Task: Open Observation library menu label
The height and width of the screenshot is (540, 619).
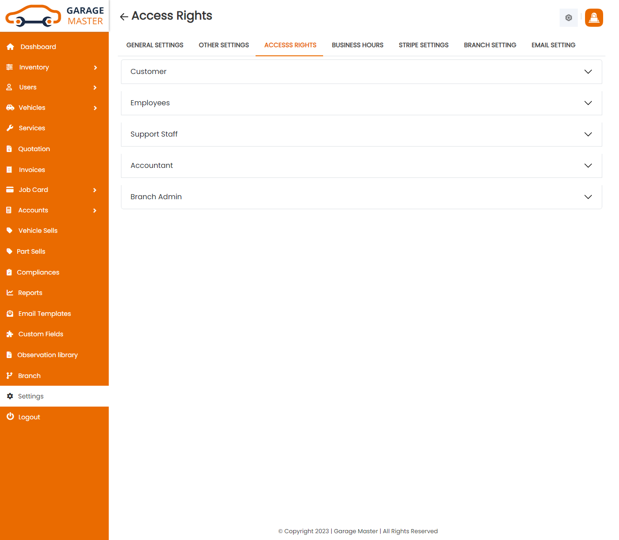Action: coord(48,355)
